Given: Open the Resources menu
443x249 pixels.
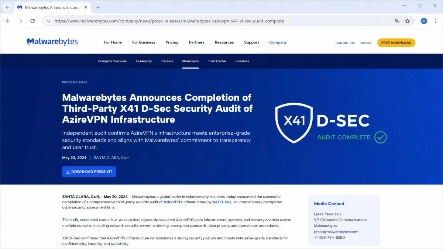Looking at the screenshot, I should click(224, 42).
